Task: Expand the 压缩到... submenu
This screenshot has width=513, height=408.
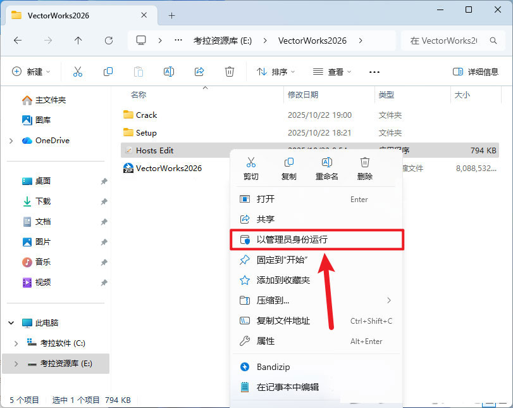Action: (x=389, y=300)
